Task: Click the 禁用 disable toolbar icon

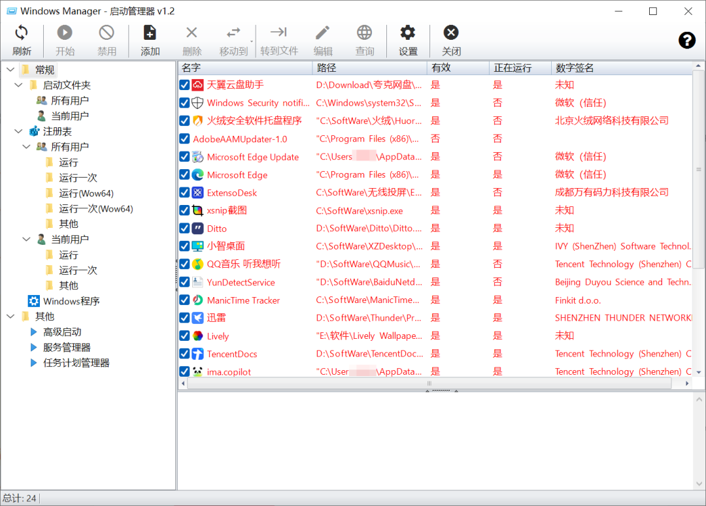Action: point(107,33)
